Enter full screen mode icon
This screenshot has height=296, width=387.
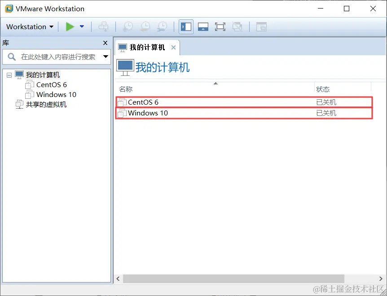pyautogui.click(x=220, y=27)
